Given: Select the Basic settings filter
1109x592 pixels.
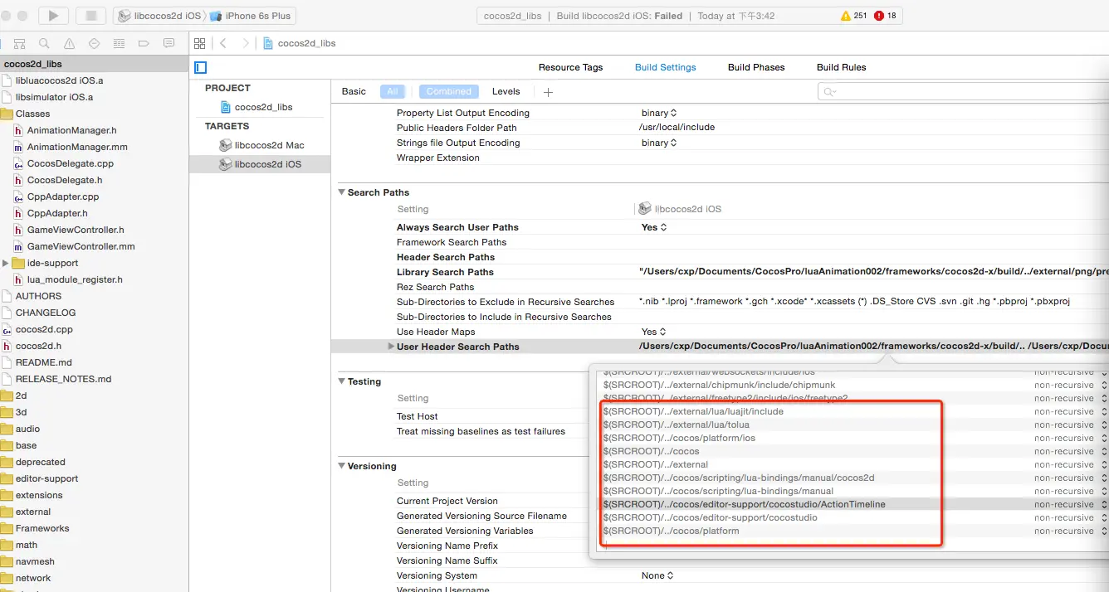Looking at the screenshot, I should 354,91.
